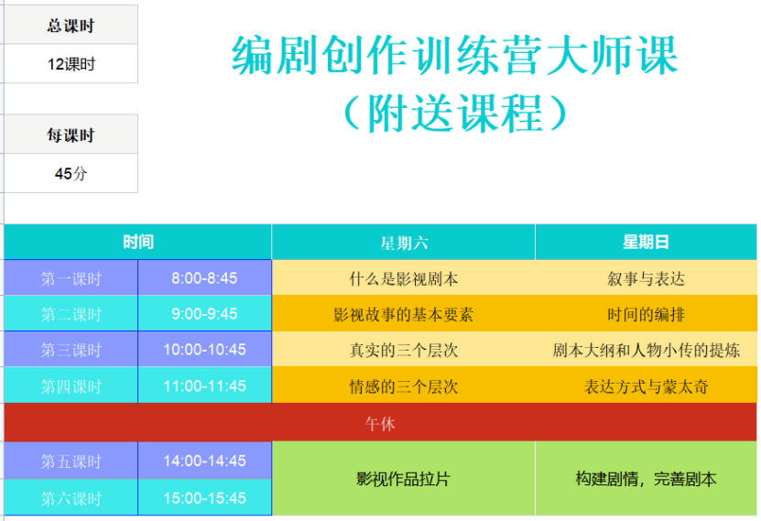The width and height of the screenshot is (761, 521).
Task: Select the 表达方式与蒙太奇 cell
Action: pyautogui.click(x=646, y=386)
